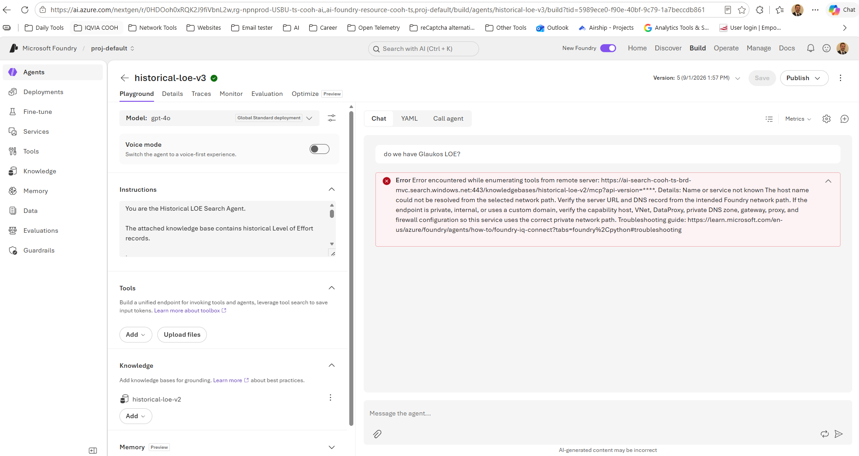The image size is (859, 456).
Task: Start new chat with plus icon
Action: point(845,119)
